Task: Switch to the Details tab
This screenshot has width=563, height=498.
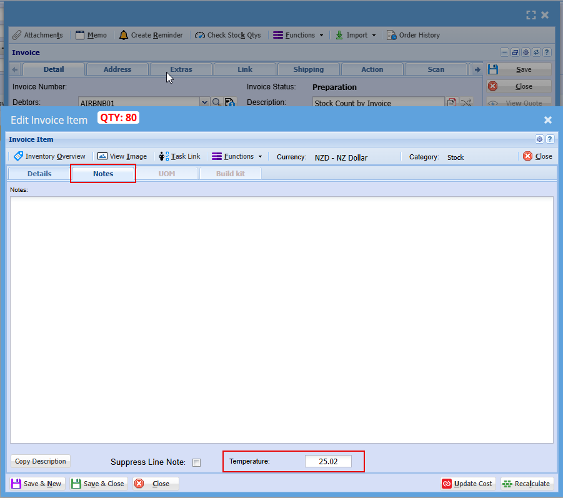Action: [x=39, y=174]
